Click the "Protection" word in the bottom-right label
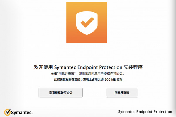This screenshot has height=117, width=176. tap(163, 112)
